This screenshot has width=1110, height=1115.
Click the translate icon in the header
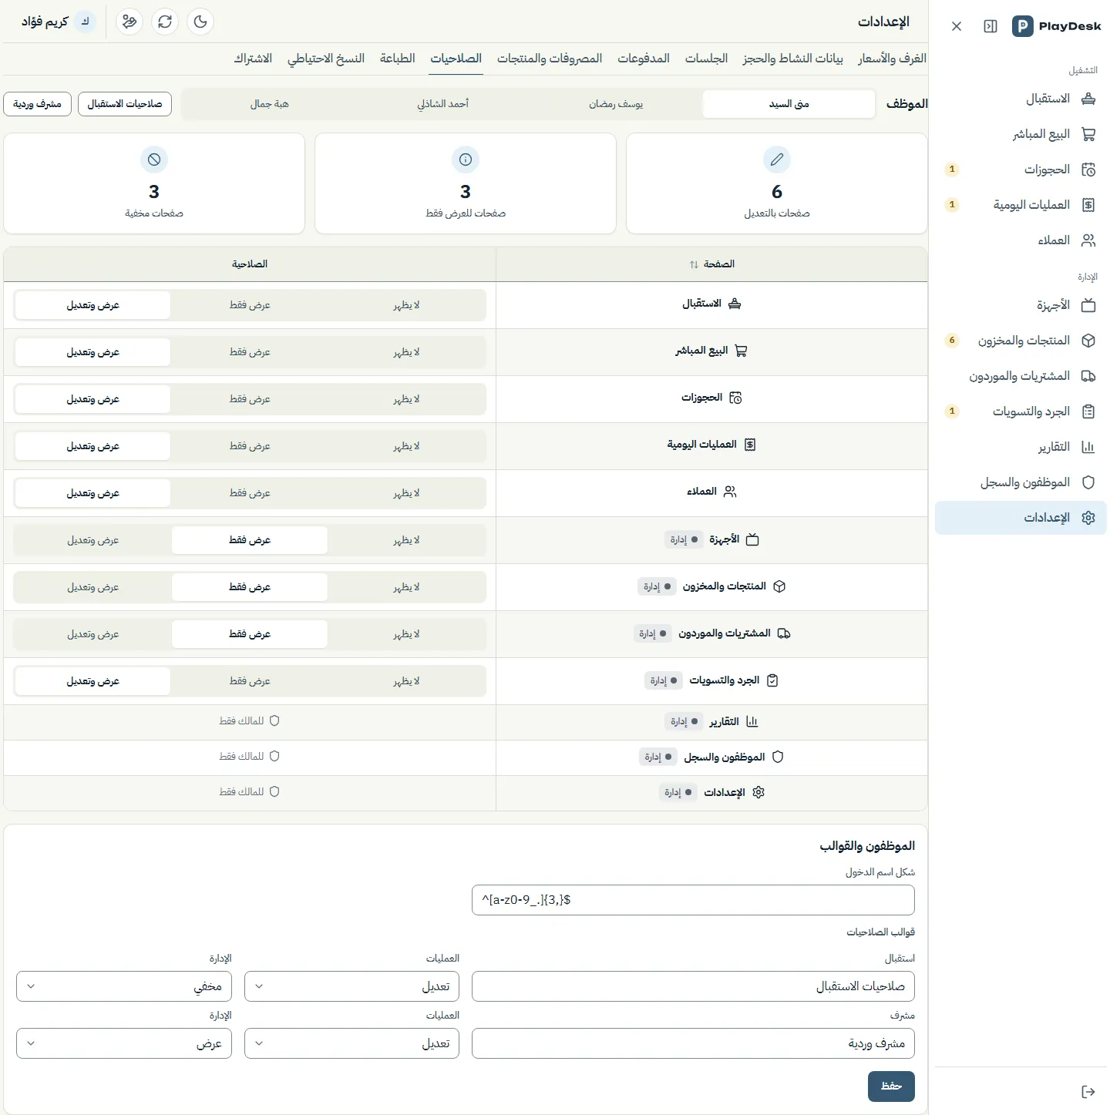tap(129, 22)
